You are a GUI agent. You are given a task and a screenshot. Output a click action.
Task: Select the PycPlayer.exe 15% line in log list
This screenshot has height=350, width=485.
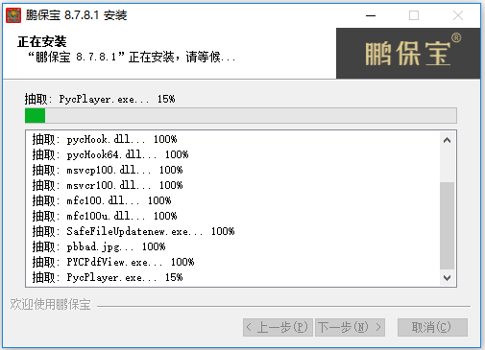pyautogui.click(x=108, y=277)
